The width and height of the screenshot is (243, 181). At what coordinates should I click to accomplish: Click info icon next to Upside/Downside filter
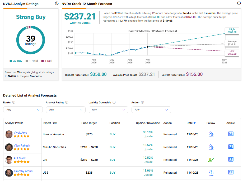pyautogui.click(x=114, y=102)
